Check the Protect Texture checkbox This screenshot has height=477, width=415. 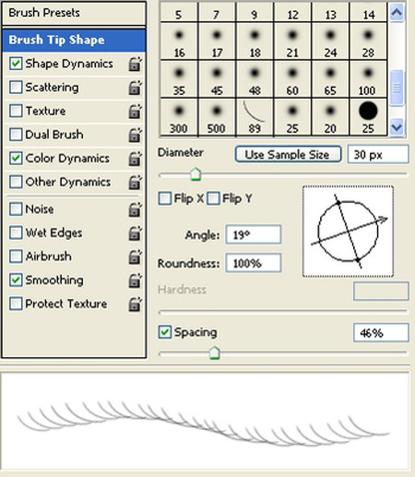pyautogui.click(x=16, y=304)
